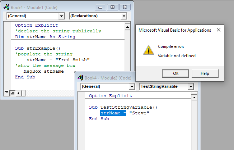
Task: Open the (General) object dropdown in Module1
Action: [x=61, y=16]
